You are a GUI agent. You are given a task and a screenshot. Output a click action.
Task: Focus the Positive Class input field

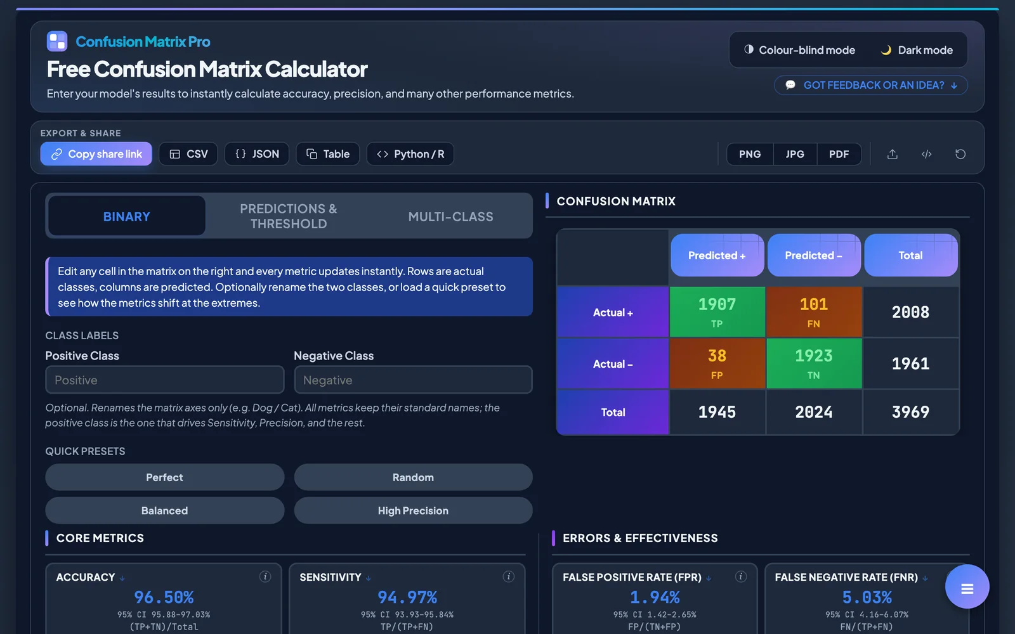(x=165, y=380)
